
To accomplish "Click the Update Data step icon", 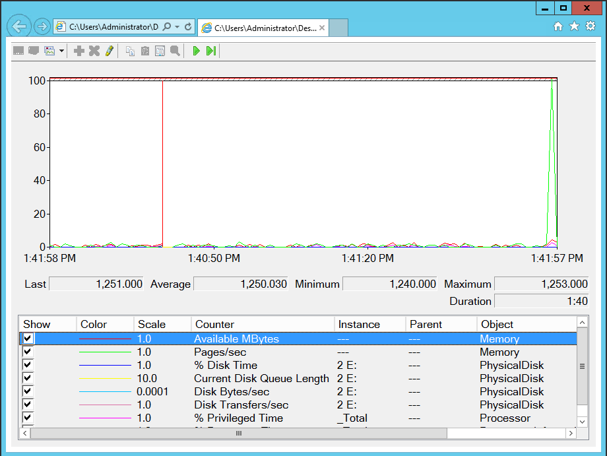I will [211, 51].
